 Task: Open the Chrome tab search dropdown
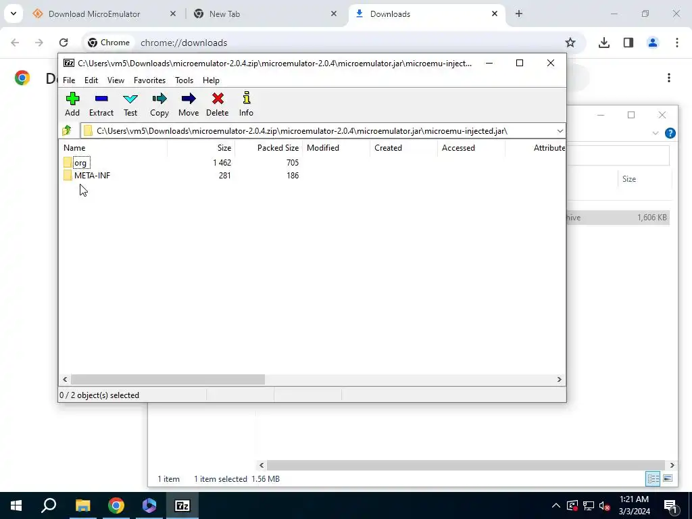coord(14,14)
